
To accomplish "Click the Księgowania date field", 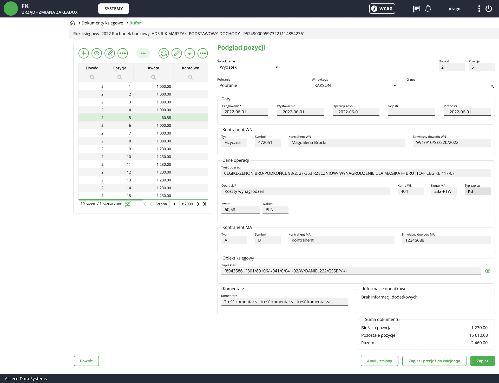I will tap(245, 112).
